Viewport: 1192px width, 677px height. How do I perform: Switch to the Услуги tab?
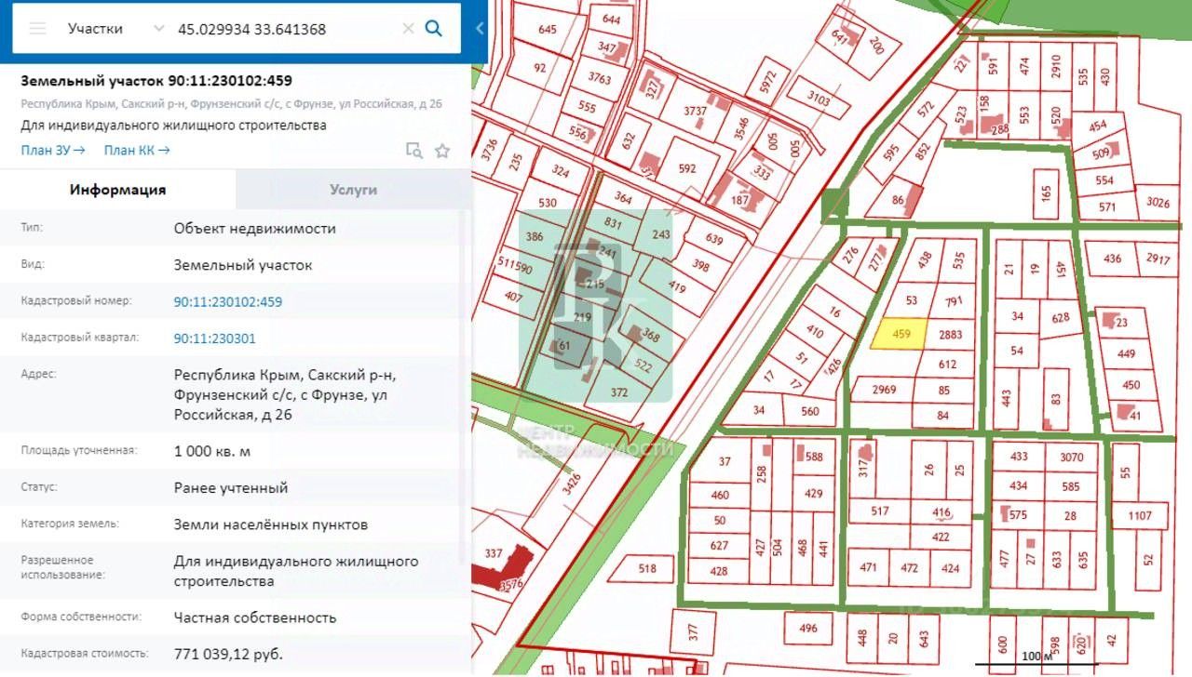click(x=354, y=190)
